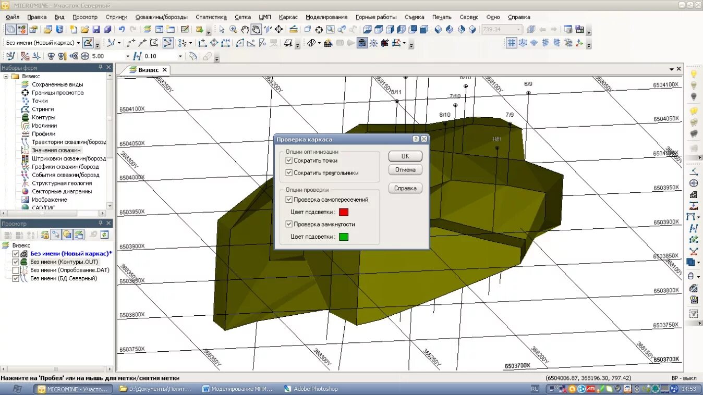Select the Визекс view tab
The height and width of the screenshot is (395, 703).
pos(148,70)
